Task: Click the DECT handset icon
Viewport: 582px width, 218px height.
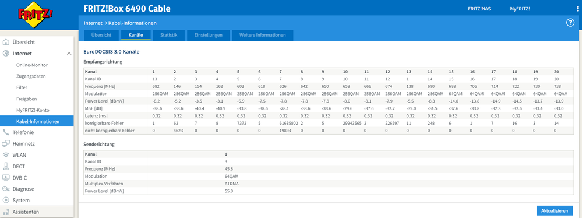Action: (6, 166)
